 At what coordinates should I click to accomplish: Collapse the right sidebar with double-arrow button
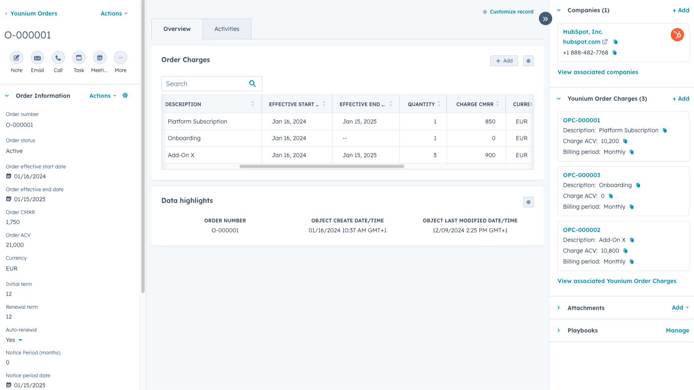545,19
